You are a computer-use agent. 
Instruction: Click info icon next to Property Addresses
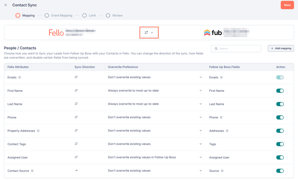[x=38, y=131]
